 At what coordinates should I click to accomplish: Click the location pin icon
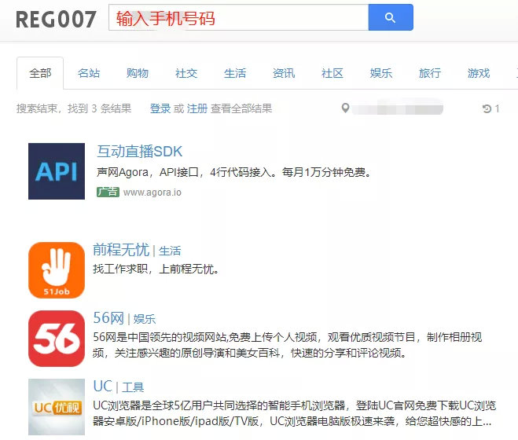345,108
